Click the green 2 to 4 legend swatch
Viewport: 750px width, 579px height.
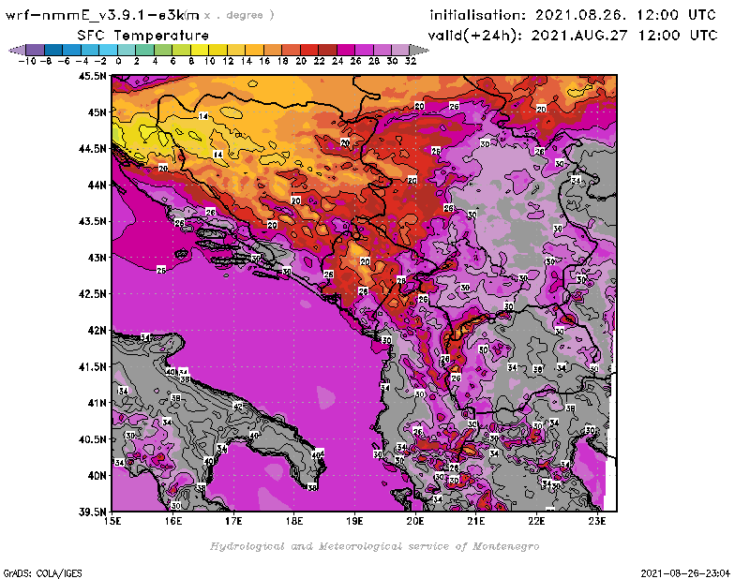coord(145,50)
